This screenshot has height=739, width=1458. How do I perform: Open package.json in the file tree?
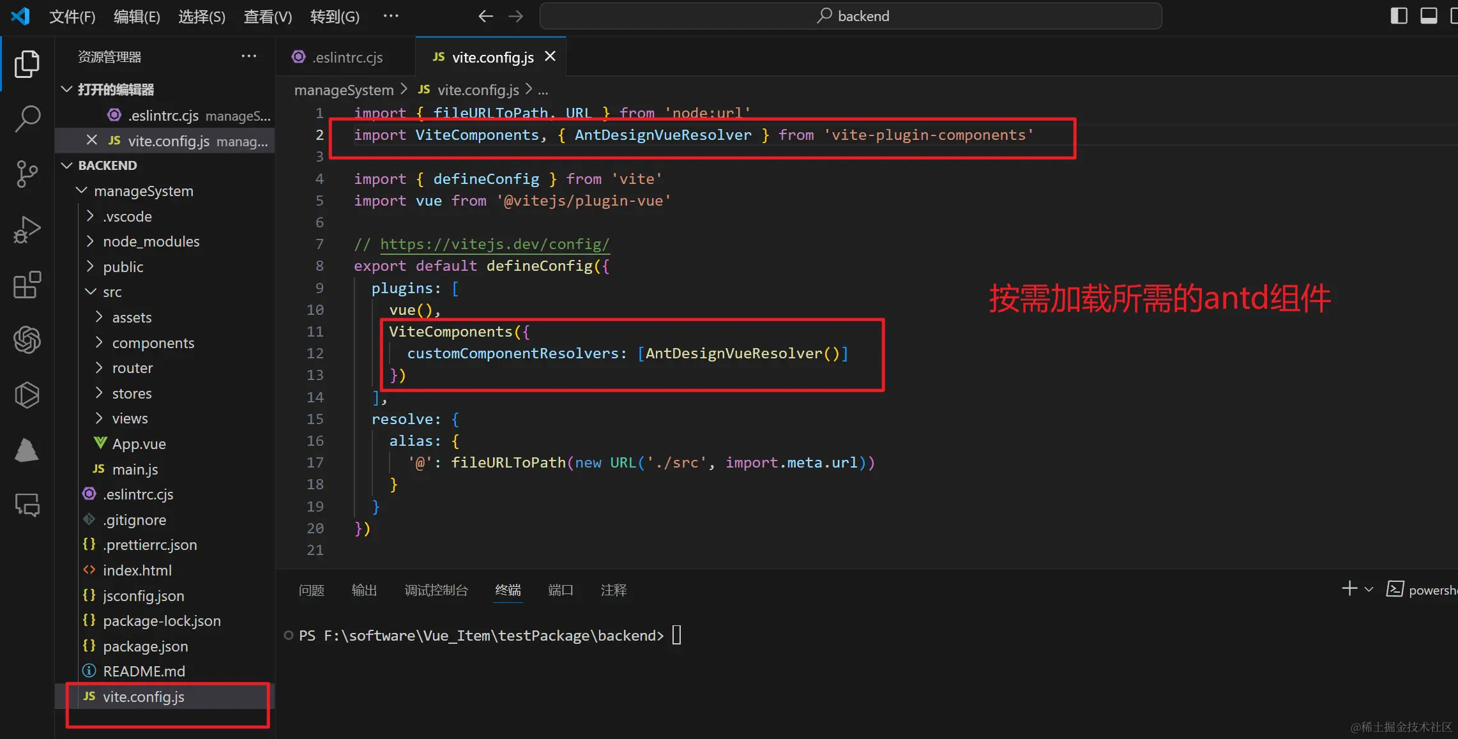(x=165, y=646)
